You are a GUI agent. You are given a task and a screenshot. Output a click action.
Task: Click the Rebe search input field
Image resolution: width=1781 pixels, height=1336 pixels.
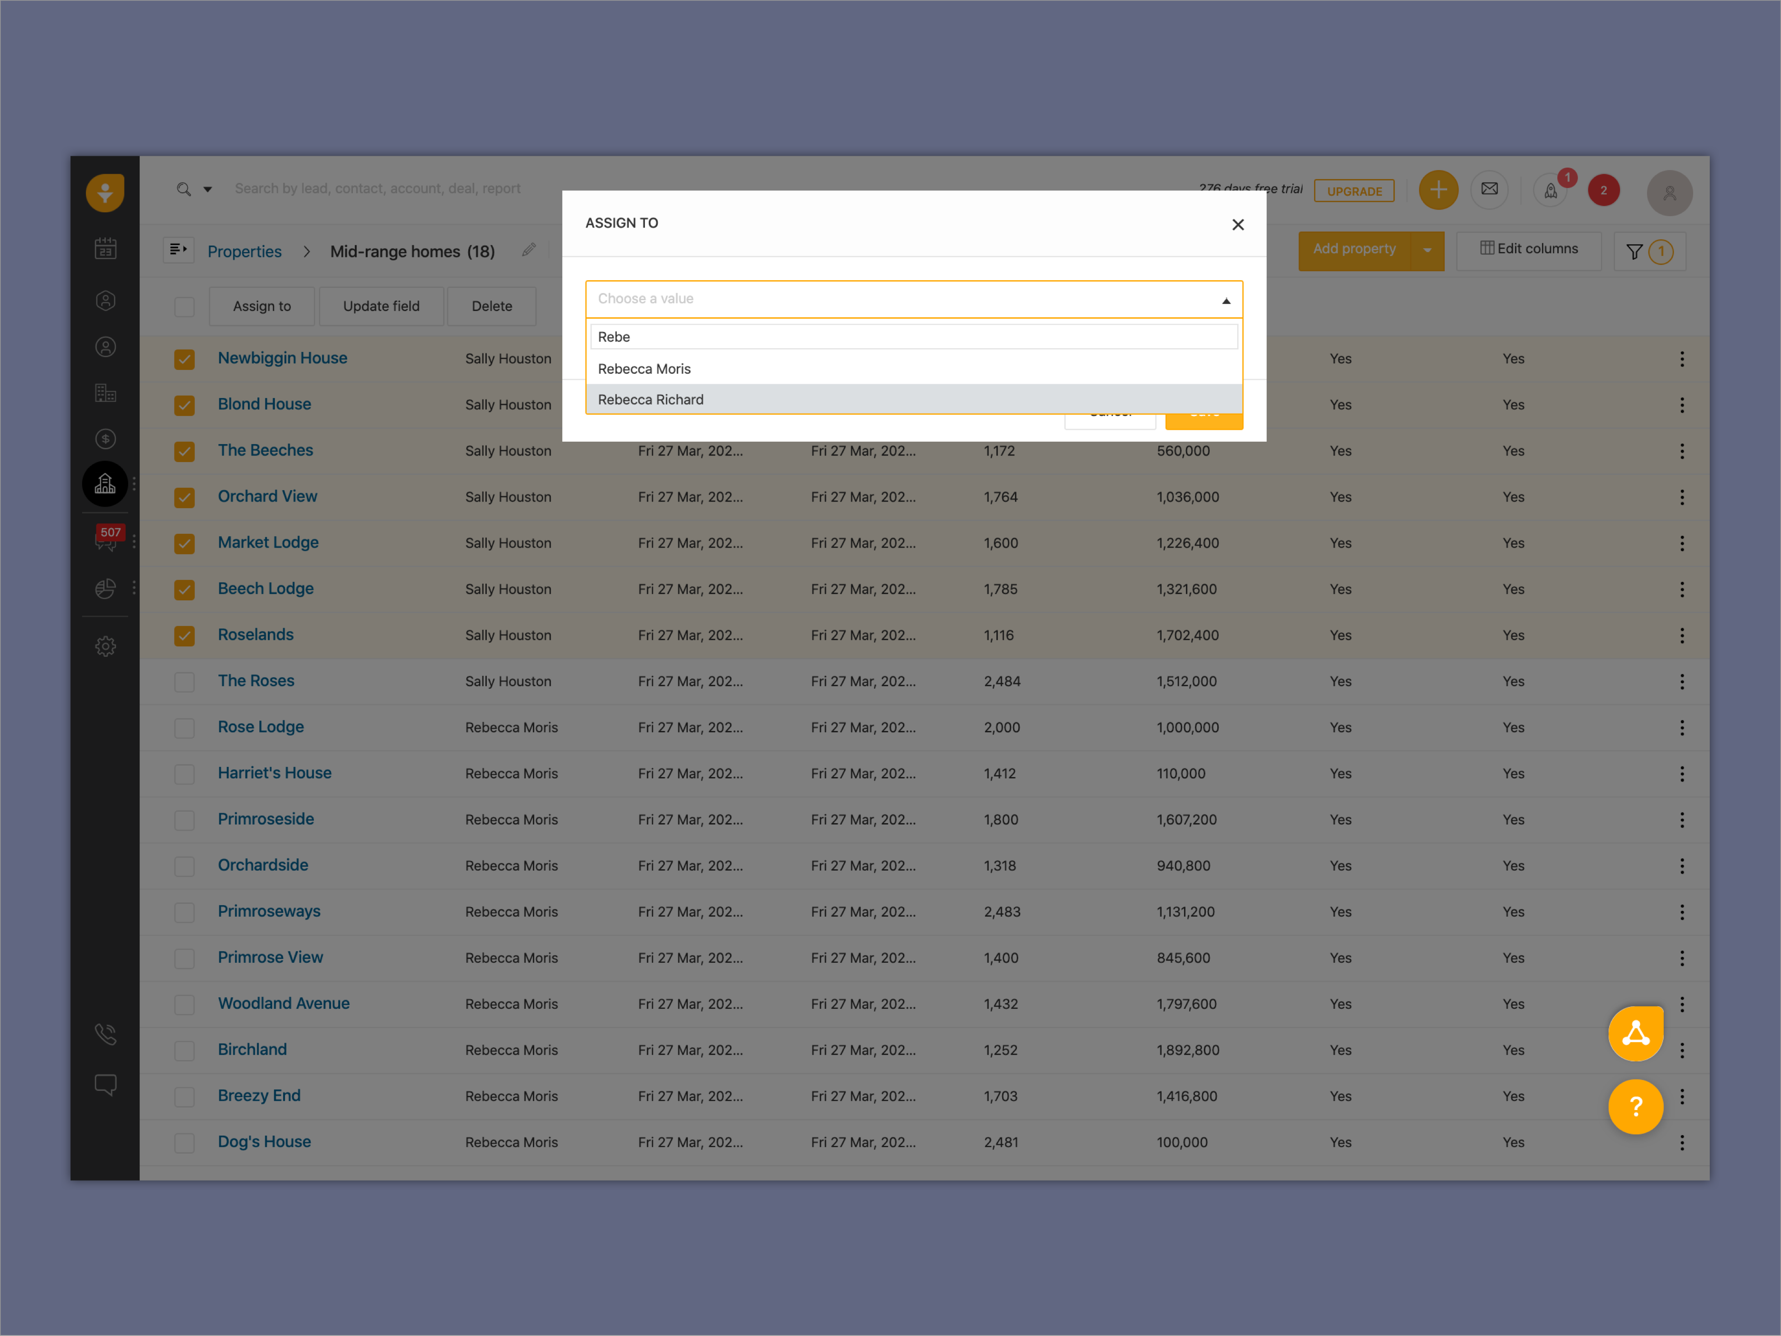[x=913, y=337]
